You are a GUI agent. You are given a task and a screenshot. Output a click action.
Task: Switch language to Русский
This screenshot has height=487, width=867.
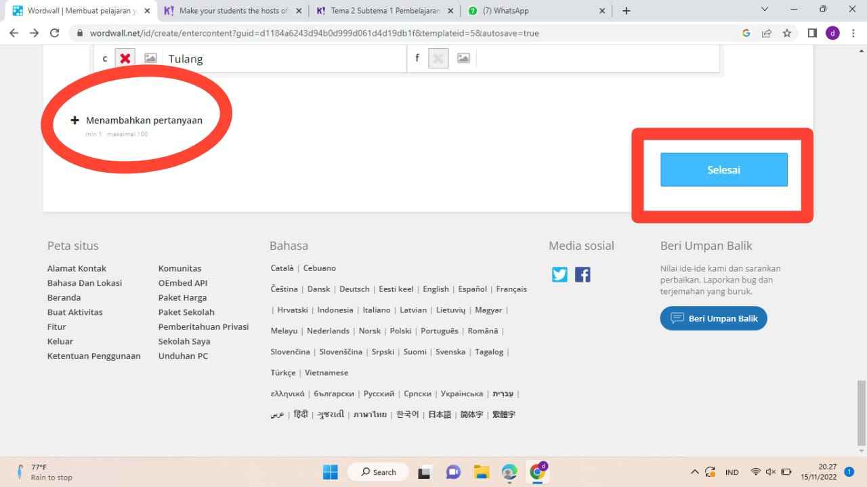[379, 394]
